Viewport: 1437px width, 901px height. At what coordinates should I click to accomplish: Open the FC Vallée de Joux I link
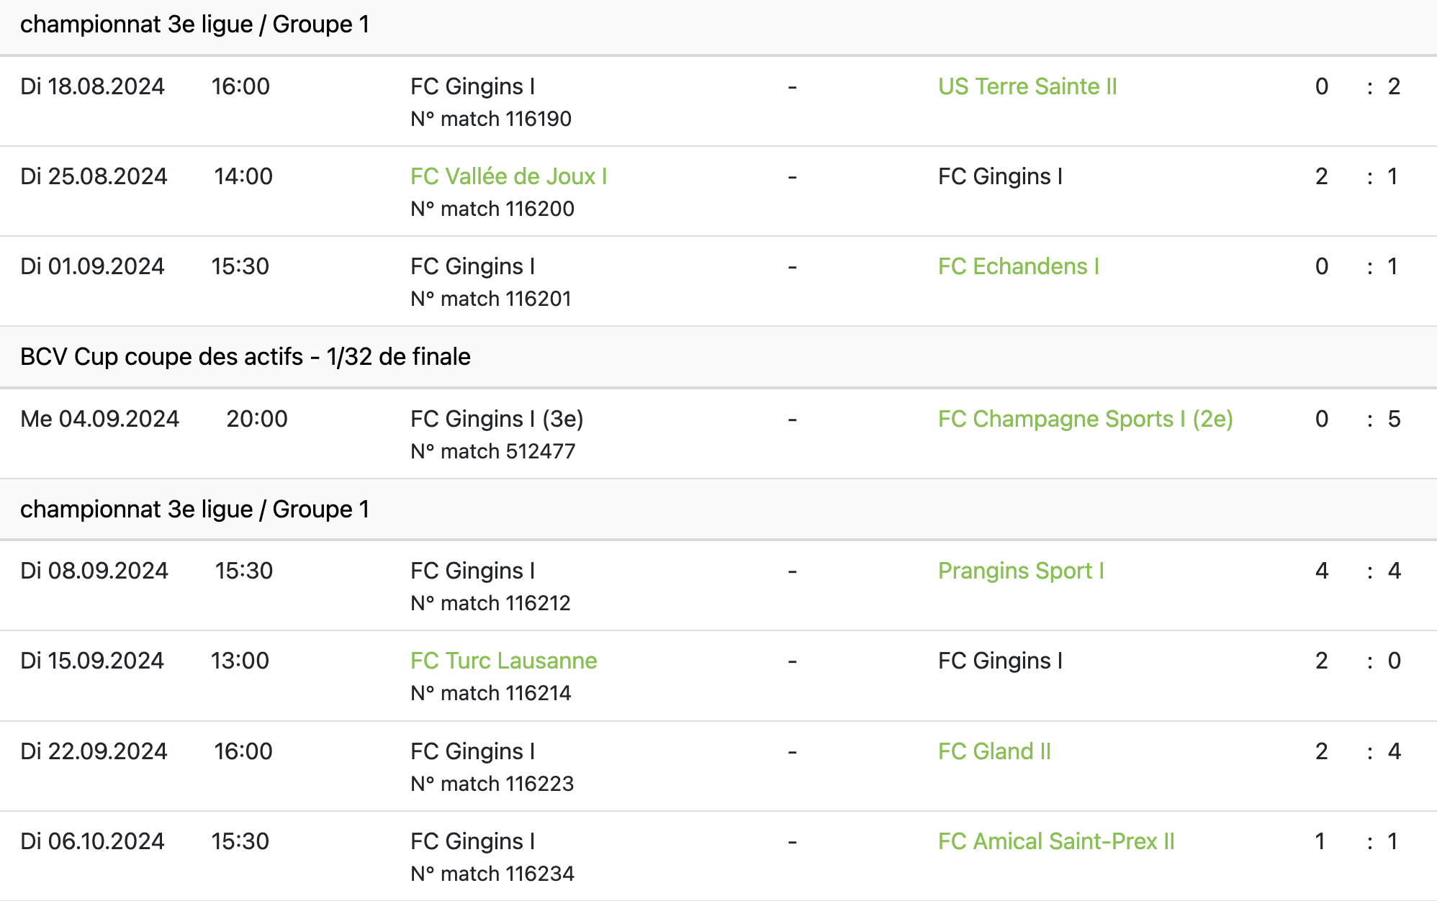508,176
